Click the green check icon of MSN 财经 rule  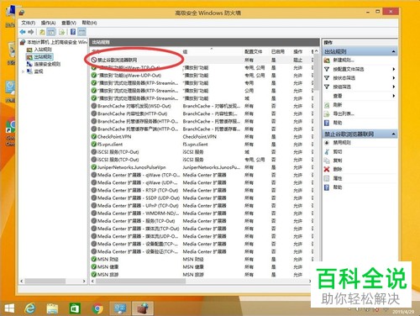(94, 259)
